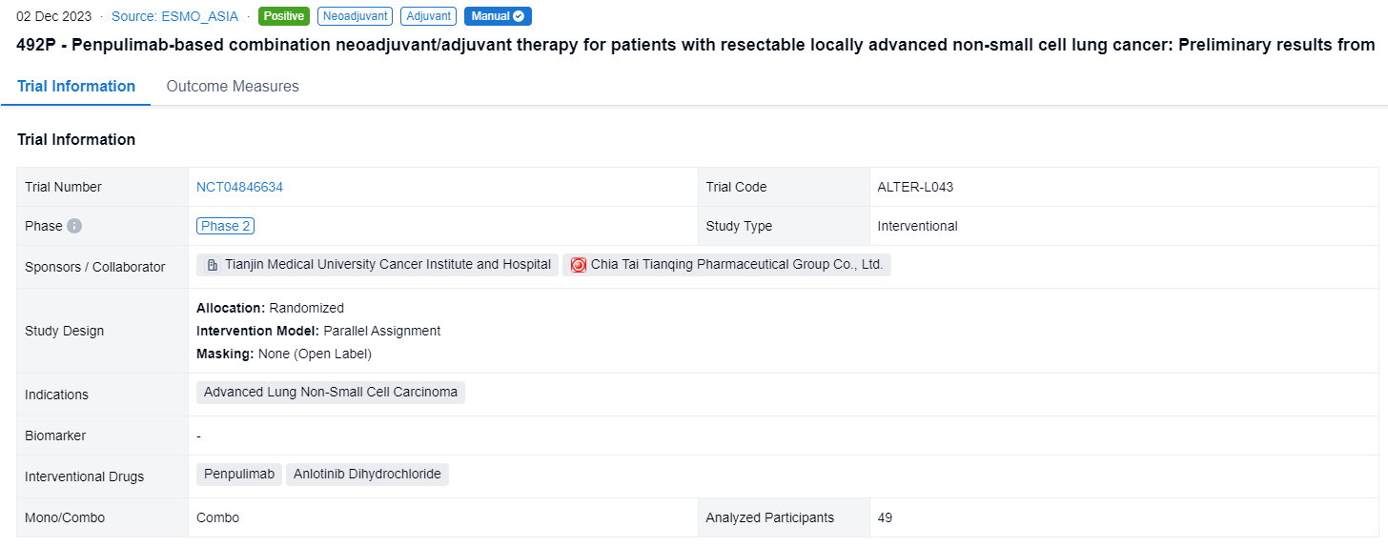Select the Anlotinib Dihydrochloride drug tag
The height and width of the screenshot is (547, 1388).
[367, 474]
